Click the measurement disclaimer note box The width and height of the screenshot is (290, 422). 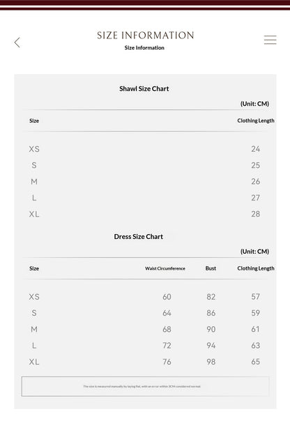(145, 386)
